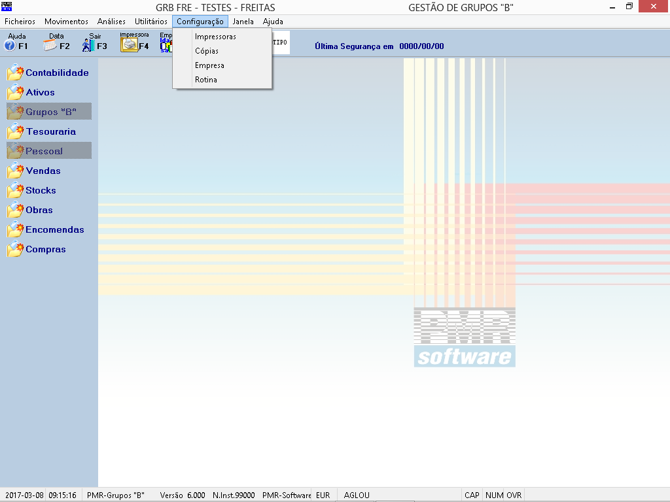Click the Tesouraria folder icon
This screenshot has height=502, width=670.
(16, 131)
